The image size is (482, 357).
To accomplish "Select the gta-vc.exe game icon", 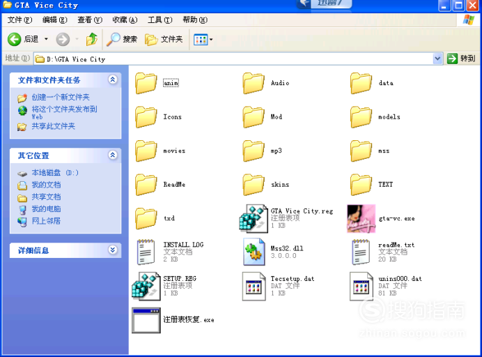I will coord(361,218).
